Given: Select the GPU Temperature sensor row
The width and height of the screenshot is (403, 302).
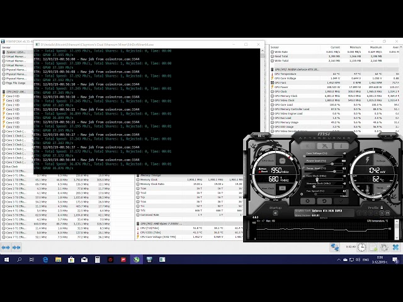Looking at the screenshot, I should pyautogui.click(x=334, y=74).
